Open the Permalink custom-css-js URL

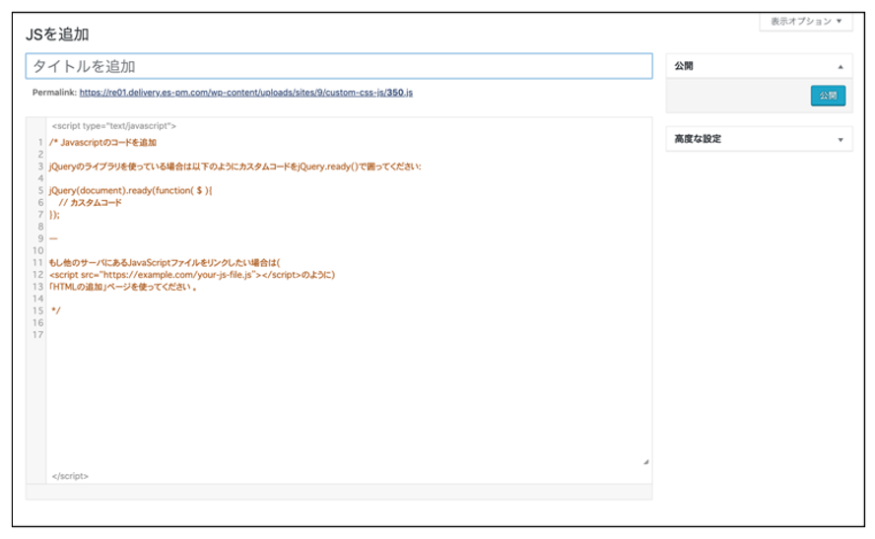coord(246,93)
